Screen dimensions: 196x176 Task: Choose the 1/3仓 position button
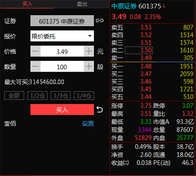tap(61, 96)
